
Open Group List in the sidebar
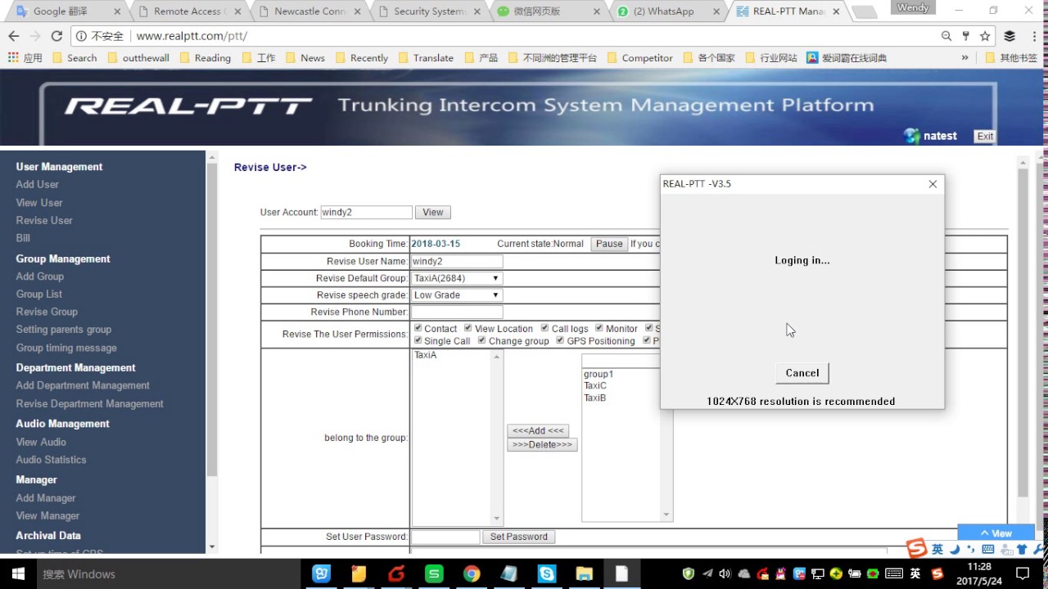pos(39,294)
